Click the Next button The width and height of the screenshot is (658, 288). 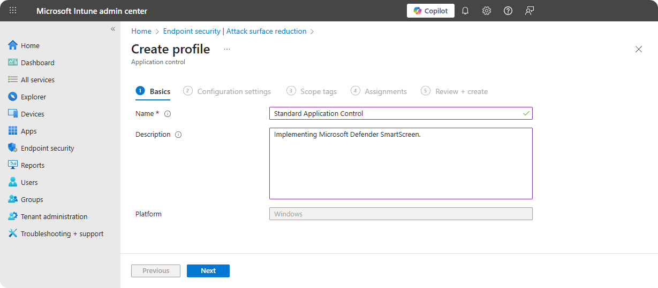pyautogui.click(x=208, y=271)
